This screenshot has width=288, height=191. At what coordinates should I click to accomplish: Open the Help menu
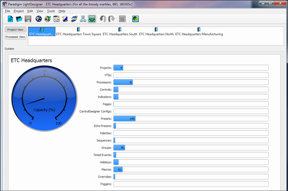[x=62, y=11]
